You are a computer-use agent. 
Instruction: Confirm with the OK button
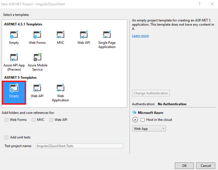point(184,166)
